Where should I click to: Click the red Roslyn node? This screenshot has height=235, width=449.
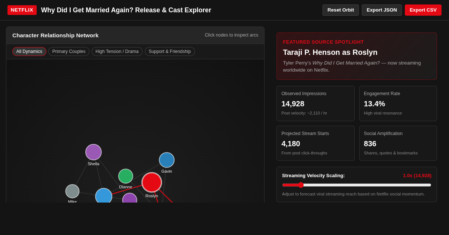152,182
